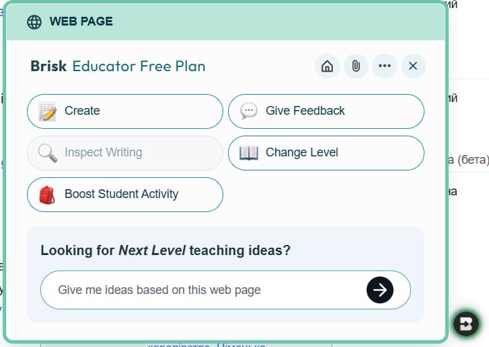Viewport: 489px width, 347px height.
Task: Click the notepad pencil Create icon
Action: tap(47, 111)
